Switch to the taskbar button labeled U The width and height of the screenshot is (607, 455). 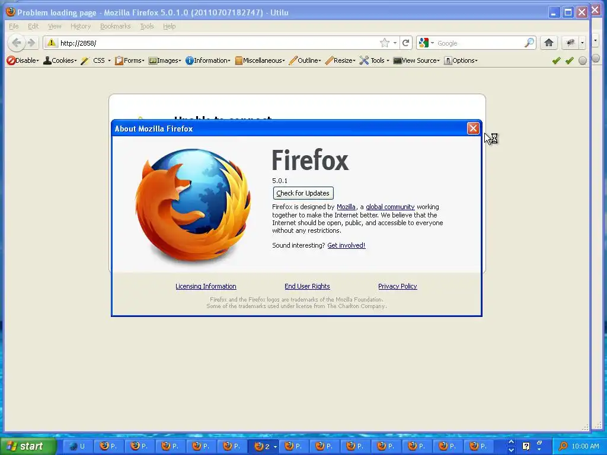click(x=78, y=446)
